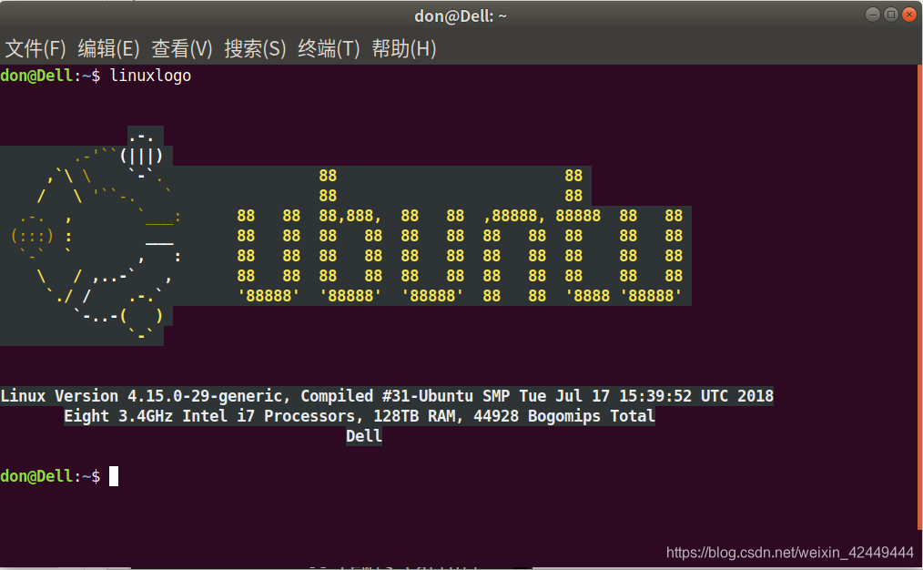The image size is (923, 570).
Task: Open the 终端(T) menu
Action: pos(329,48)
